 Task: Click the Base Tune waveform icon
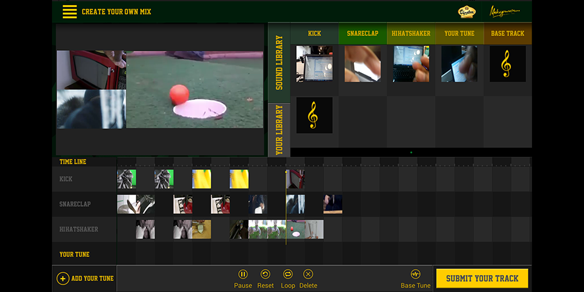tap(415, 274)
